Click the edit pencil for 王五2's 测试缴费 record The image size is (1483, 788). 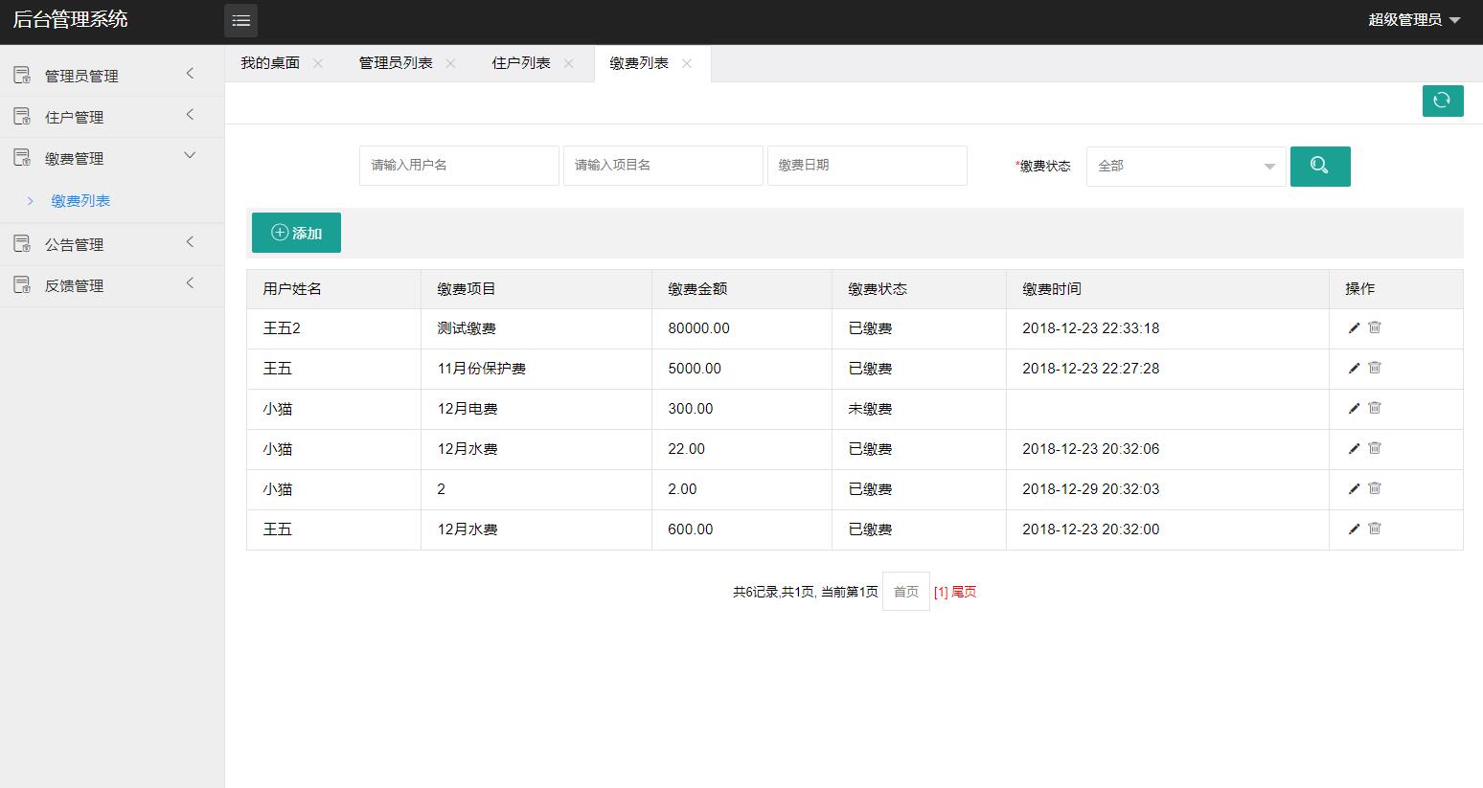point(1353,327)
